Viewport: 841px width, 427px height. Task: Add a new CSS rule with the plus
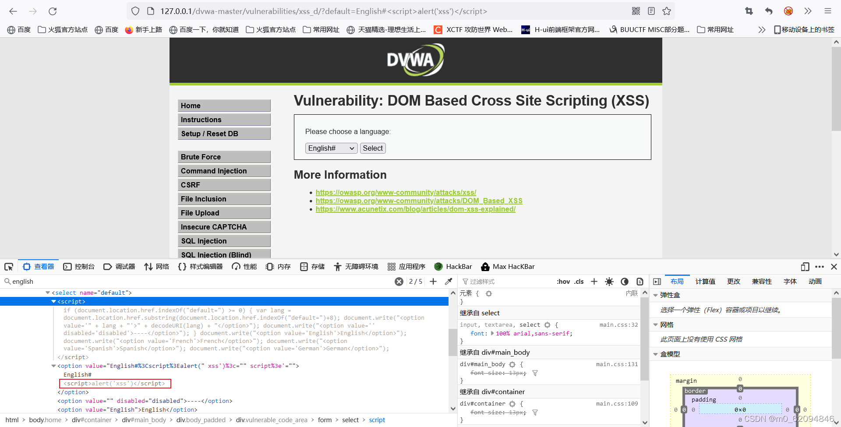point(594,282)
